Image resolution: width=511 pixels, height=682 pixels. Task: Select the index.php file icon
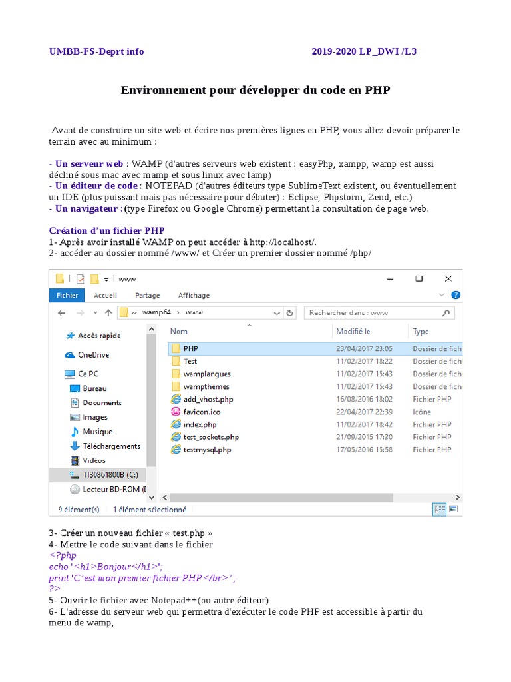(176, 424)
